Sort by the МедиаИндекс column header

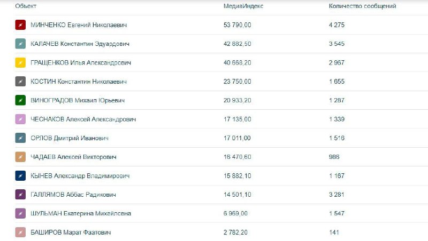point(243,6)
